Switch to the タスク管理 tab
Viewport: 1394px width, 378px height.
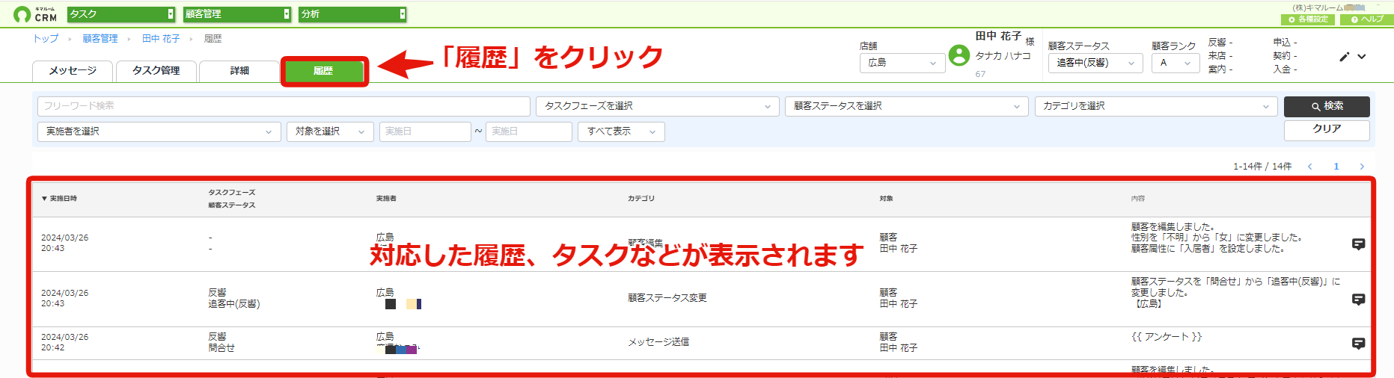point(156,71)
